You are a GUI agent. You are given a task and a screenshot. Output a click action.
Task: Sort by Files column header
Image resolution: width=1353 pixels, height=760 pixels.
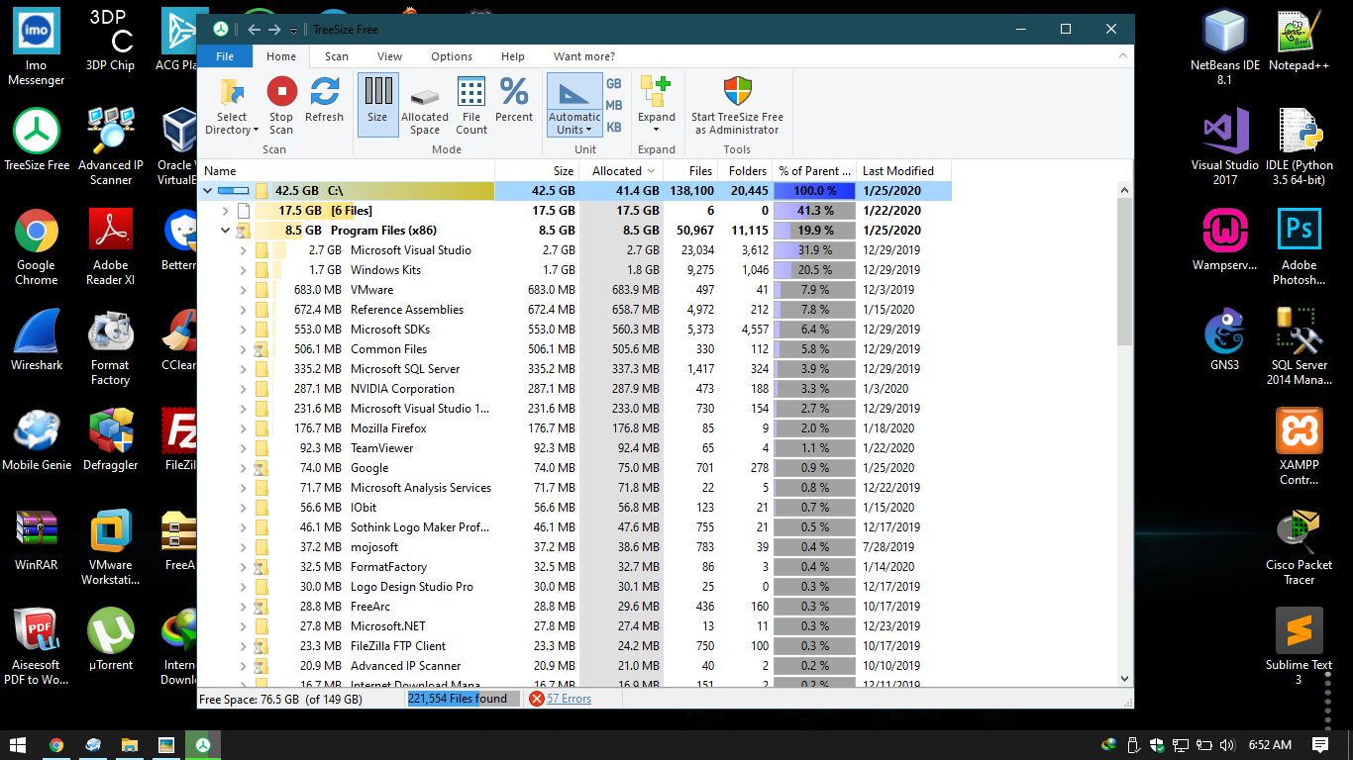(689, 170)
